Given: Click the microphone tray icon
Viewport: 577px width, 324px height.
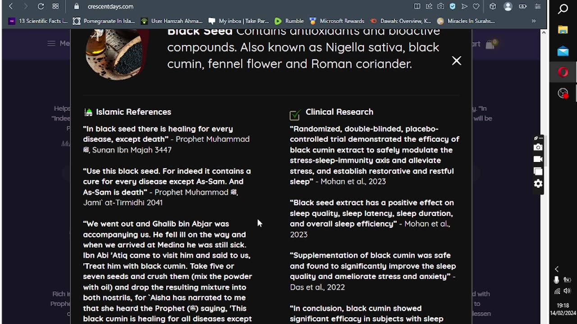Looking at the screenshot, I should [557, 280].
